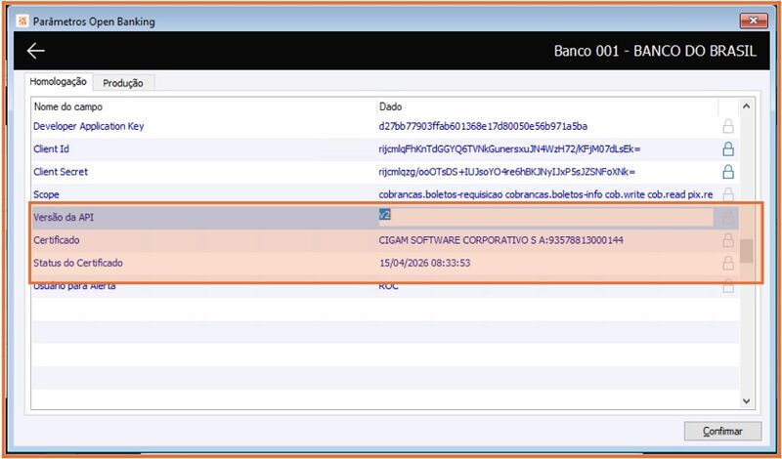
Task: Click the vertical scrollbar thumb
Action: point(746,251)
